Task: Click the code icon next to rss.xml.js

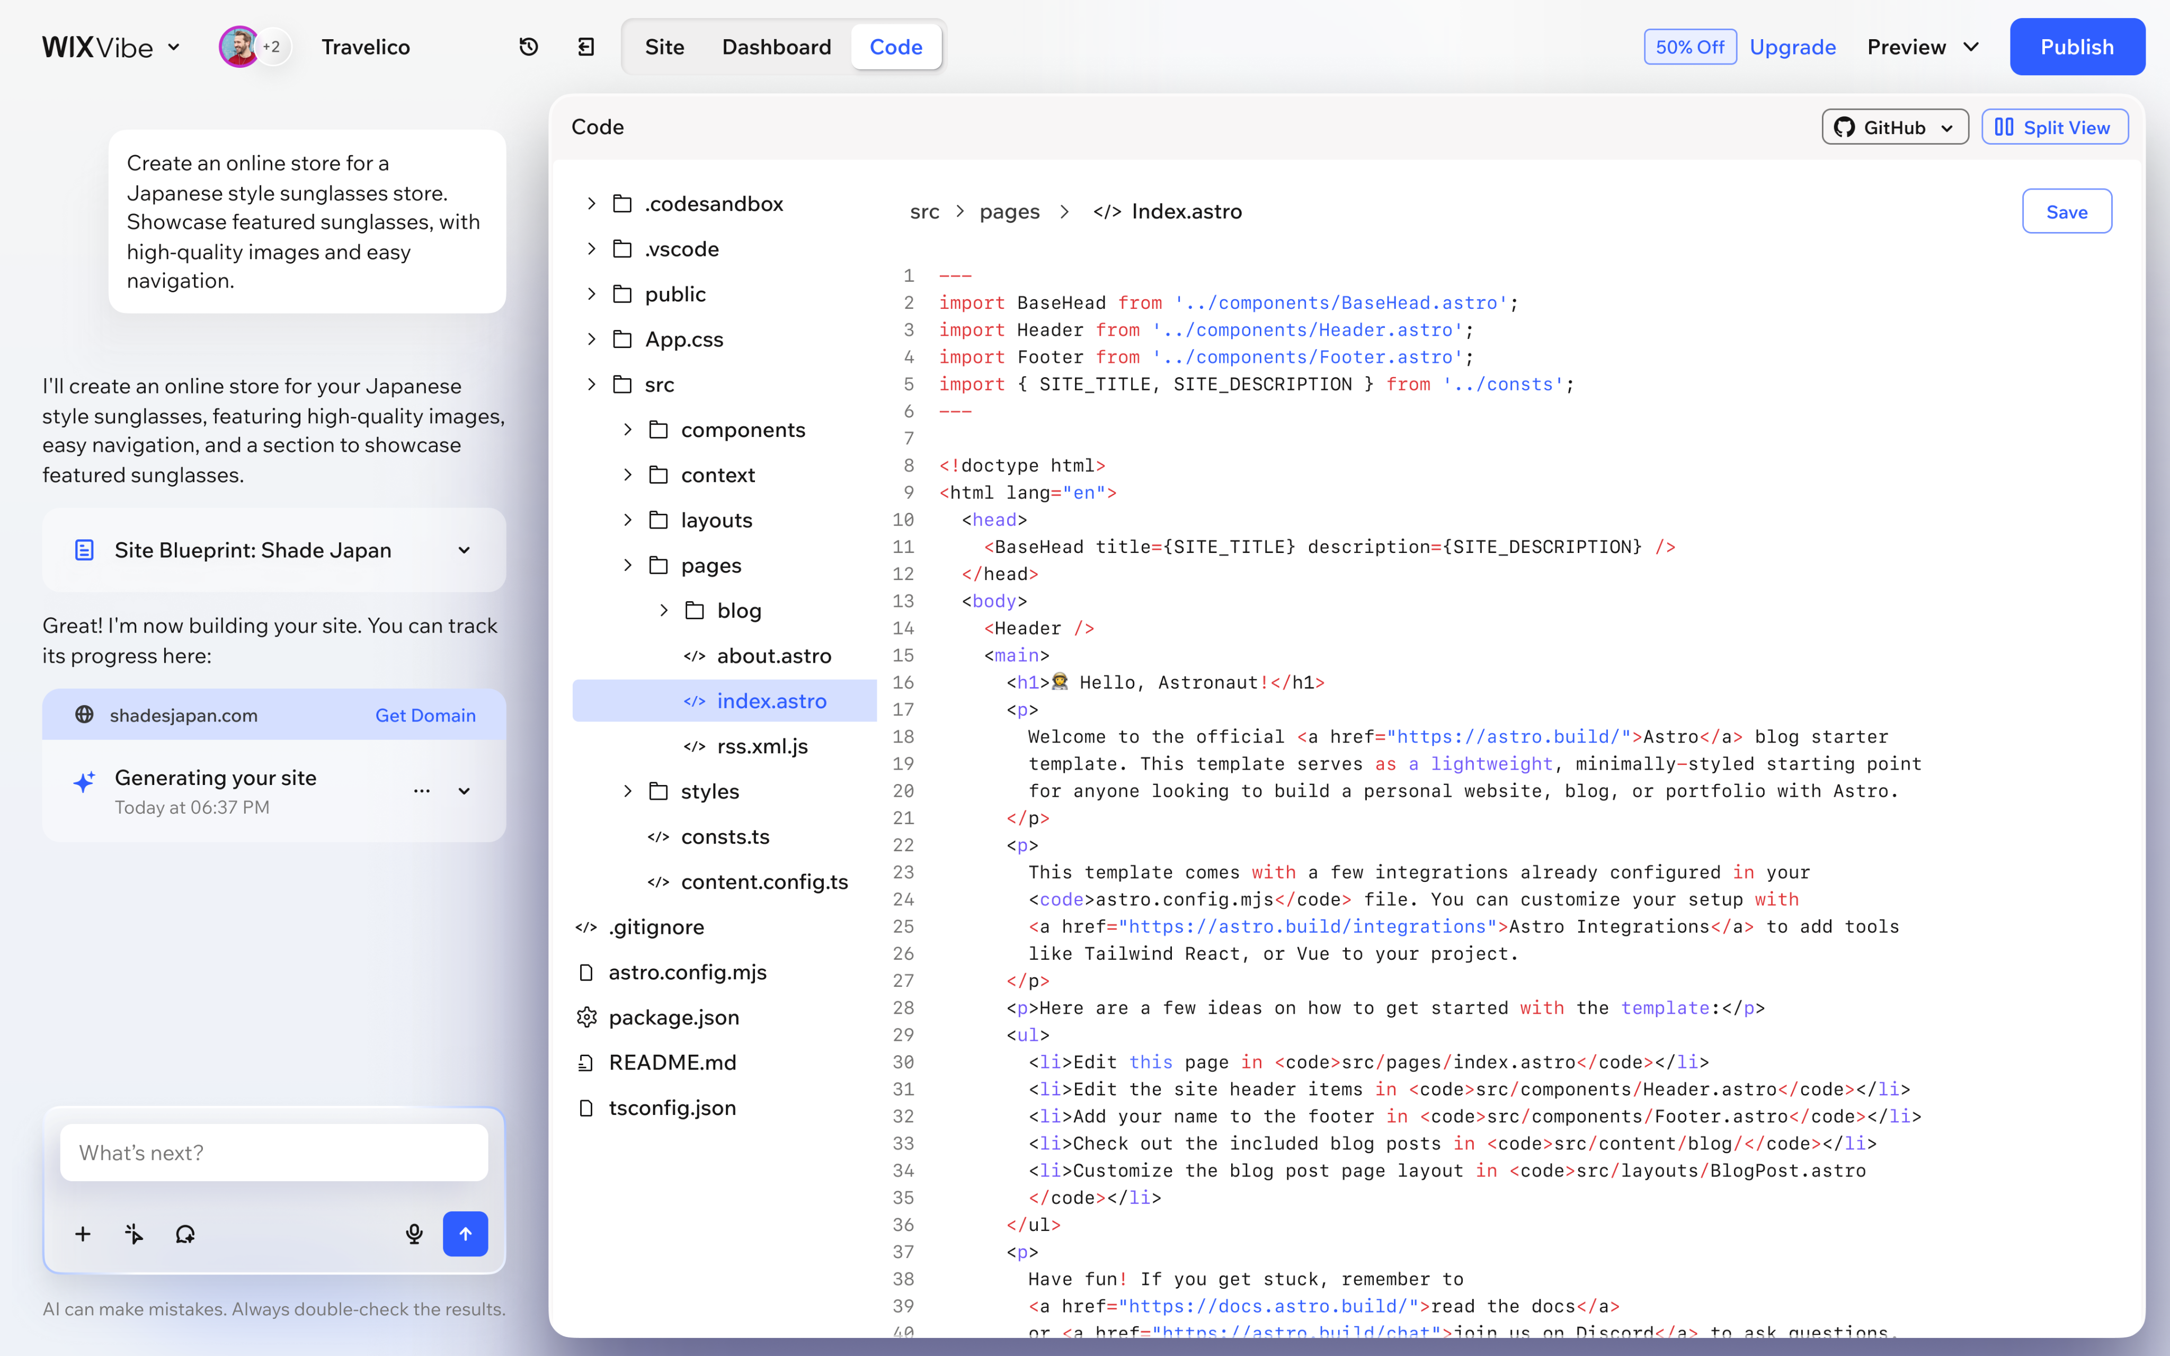Action: [695, 746]
